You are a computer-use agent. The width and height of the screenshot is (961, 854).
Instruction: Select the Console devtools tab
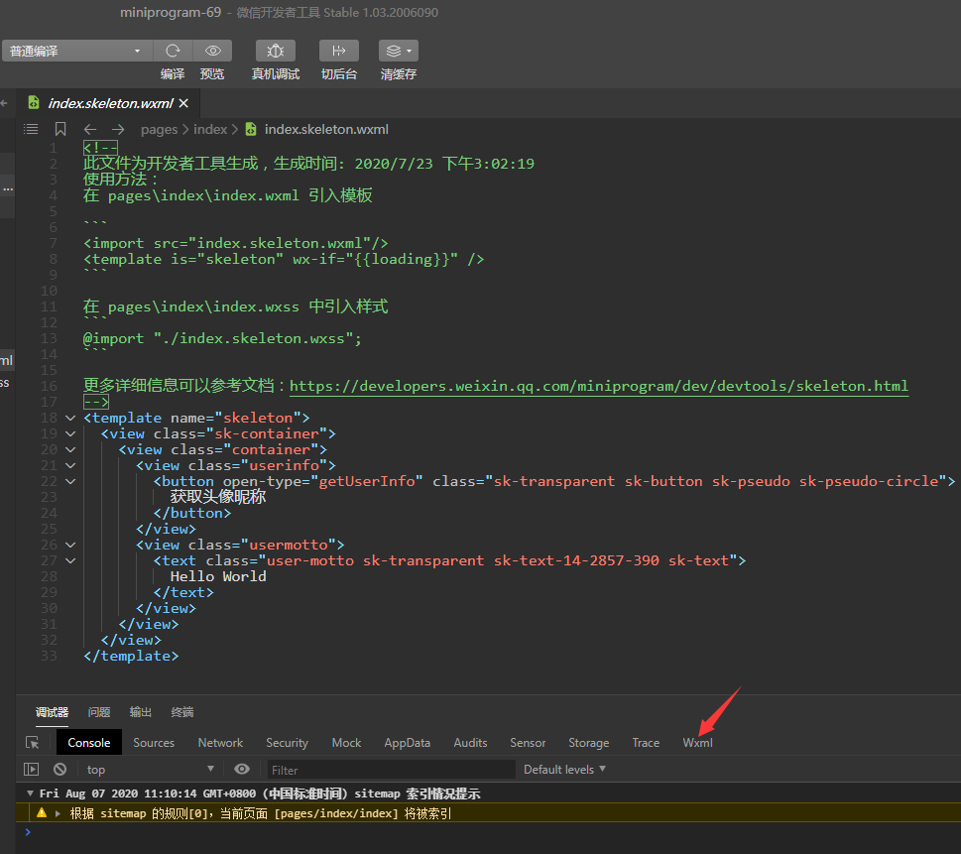coord(89,743)
